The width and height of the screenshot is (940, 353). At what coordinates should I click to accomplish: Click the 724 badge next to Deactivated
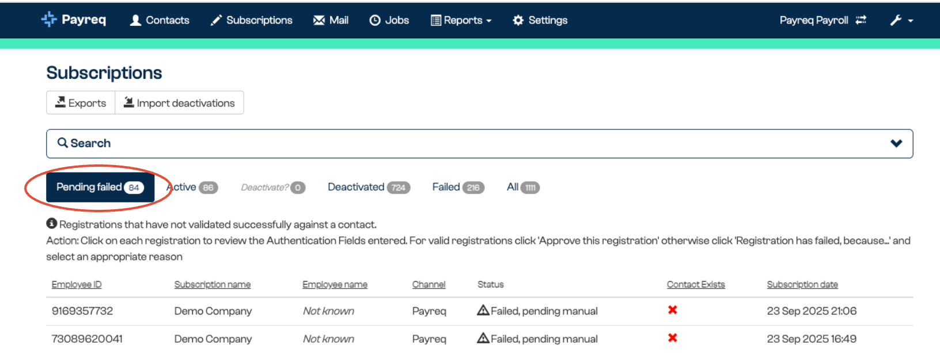coord(399,187)
